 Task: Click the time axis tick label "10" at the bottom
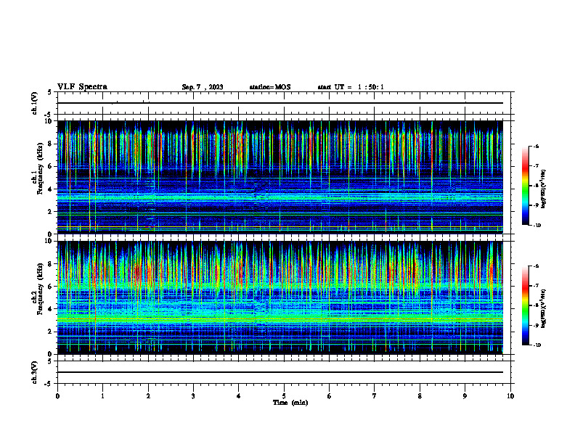(x=510, y=396)
